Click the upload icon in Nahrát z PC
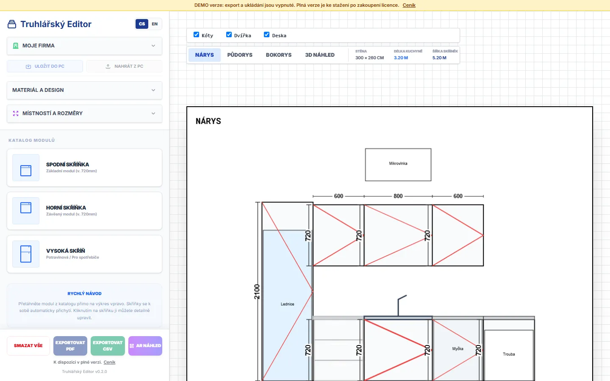 point(108,66)
